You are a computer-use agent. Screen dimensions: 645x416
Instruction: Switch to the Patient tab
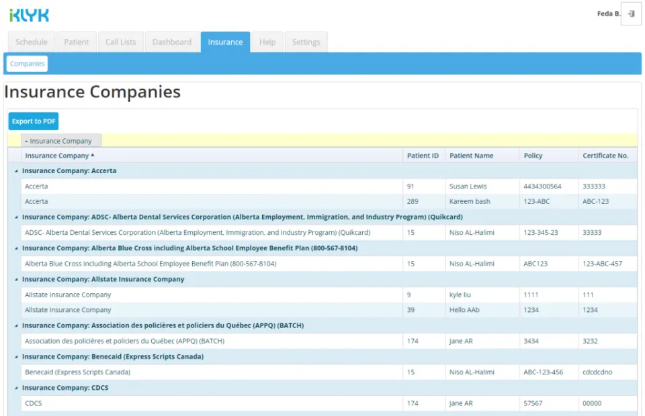tap(77, 42)
